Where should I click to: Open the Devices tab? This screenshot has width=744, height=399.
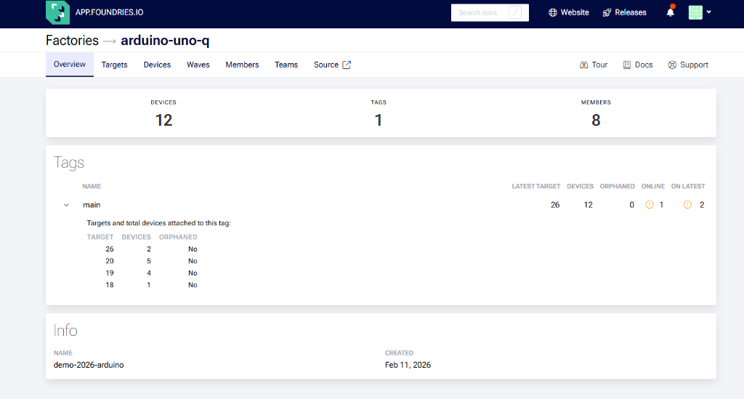click(x=157, y=65)
